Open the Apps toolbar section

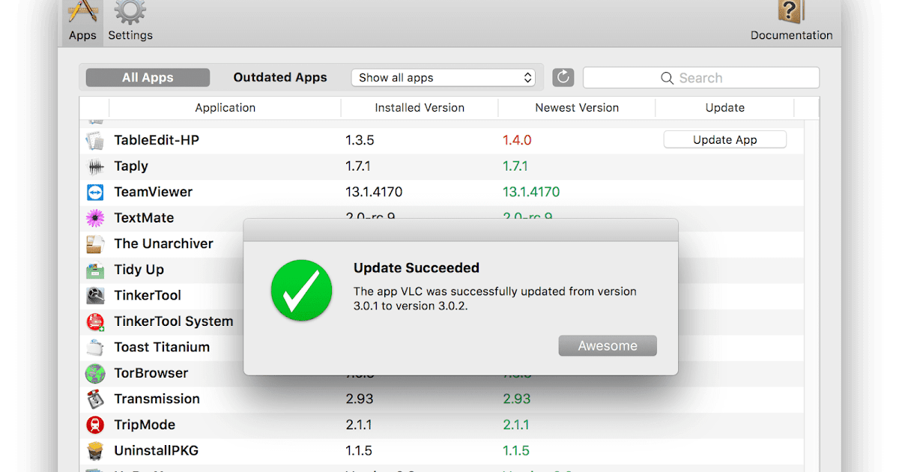(x=82, y=22)
